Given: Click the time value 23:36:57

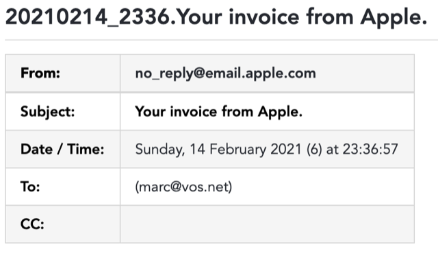Looking at the screenshot, I should coord(370,149).
